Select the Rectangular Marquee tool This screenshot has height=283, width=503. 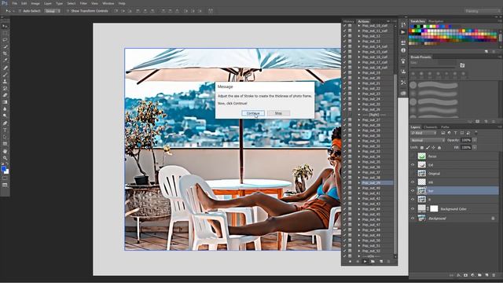coord(5,33)
